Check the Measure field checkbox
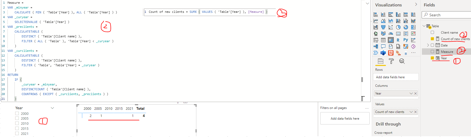 (x=432, y=52)
